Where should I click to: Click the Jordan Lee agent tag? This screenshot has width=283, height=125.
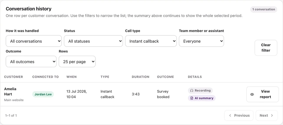coord(43,94)
